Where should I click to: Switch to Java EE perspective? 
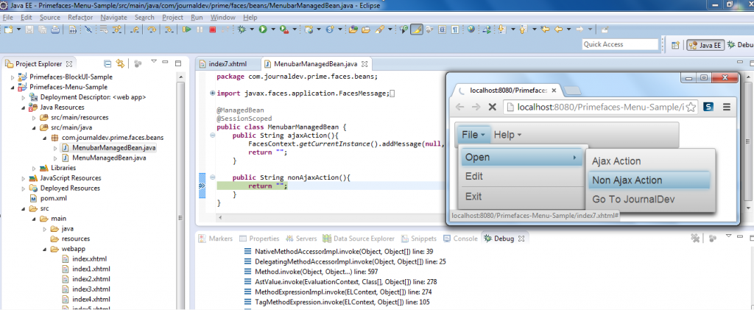point(704,45)
